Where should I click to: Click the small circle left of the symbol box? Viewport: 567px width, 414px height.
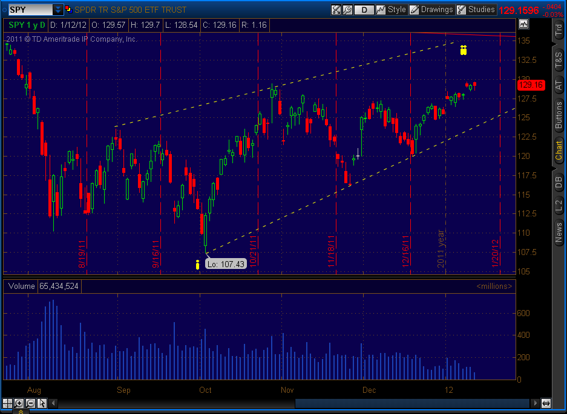point(4,10)
